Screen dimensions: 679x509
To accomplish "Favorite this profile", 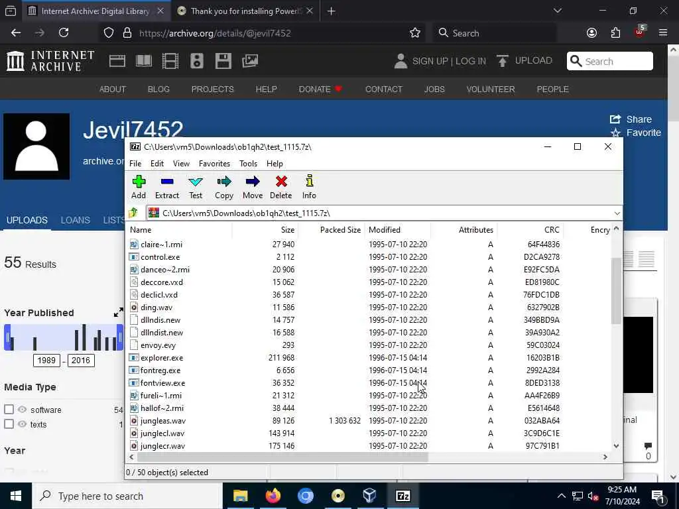I will (636, 133).
